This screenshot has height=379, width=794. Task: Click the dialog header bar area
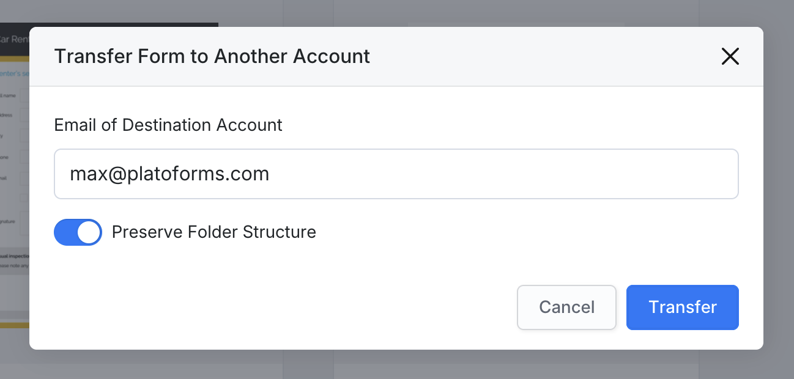click(489, 56)
